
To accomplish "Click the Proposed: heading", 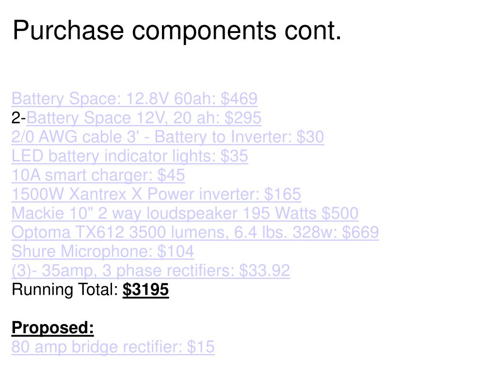I will (53, 328).
